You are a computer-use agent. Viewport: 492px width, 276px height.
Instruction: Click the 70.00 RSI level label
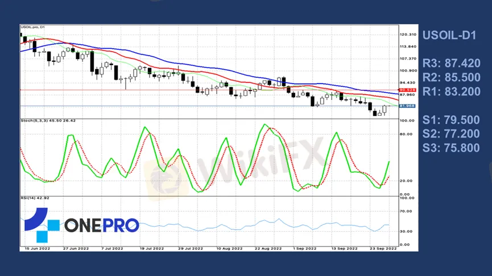pos(405,211)
